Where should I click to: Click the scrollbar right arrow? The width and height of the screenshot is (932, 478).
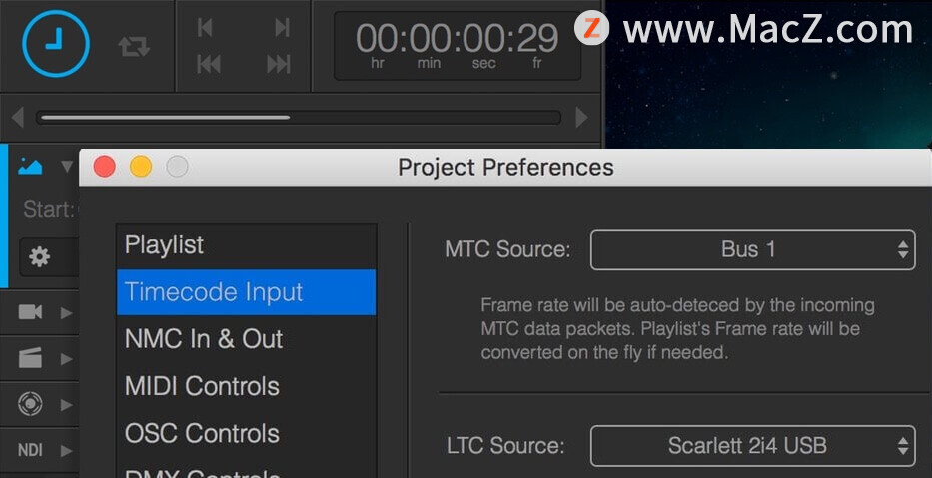point(582,118)
